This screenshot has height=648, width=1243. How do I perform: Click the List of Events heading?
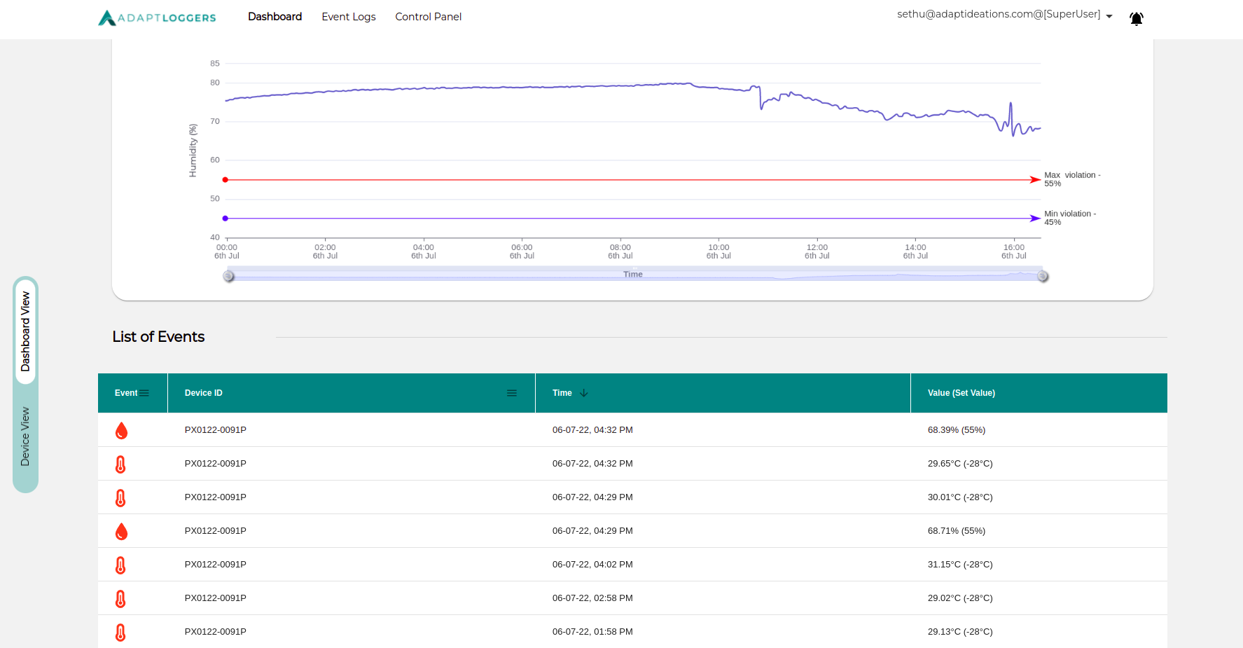(158, 337)
